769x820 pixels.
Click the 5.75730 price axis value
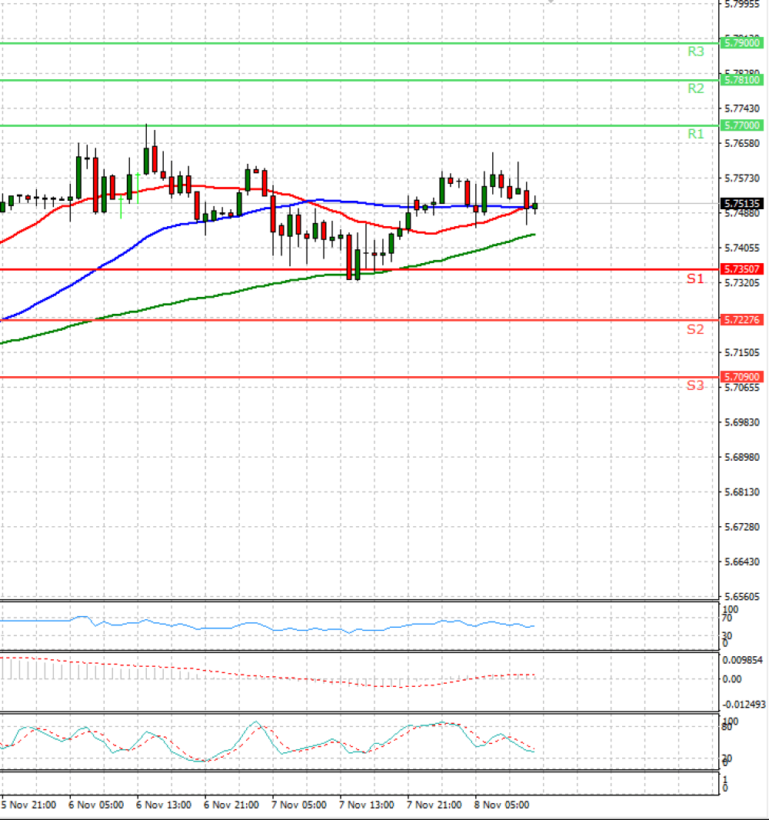742,178
